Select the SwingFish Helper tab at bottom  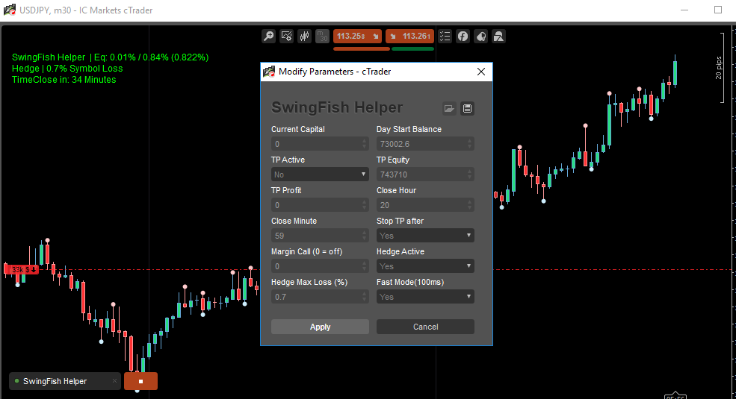point(65,381)
